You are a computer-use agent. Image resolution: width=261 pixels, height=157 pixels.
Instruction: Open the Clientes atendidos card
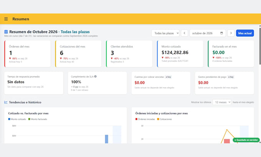[129, 54]
